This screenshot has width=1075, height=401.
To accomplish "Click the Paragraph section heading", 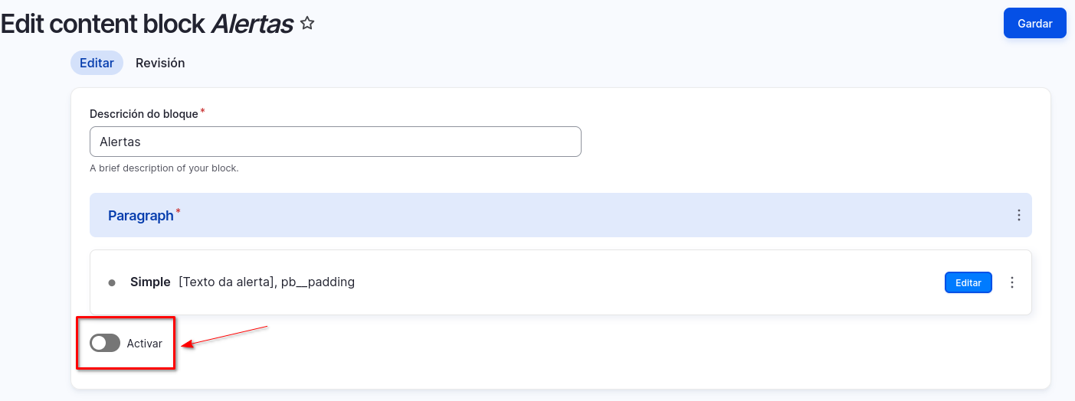I will coord(140,216).
